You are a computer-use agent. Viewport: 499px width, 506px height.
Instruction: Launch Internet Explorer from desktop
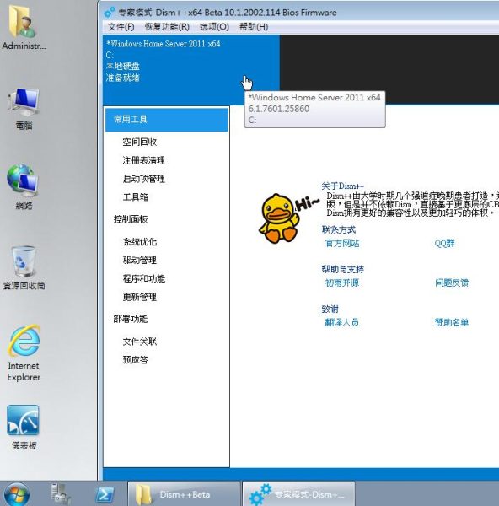point(24,353)
